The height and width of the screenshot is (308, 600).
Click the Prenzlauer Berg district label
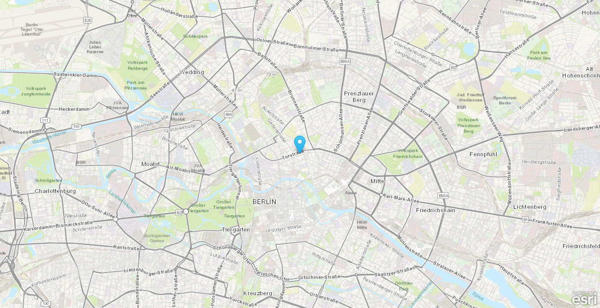(359, 97)
